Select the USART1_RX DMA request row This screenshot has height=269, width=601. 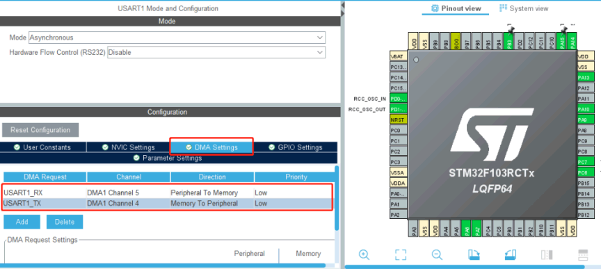tap(168, 193)
